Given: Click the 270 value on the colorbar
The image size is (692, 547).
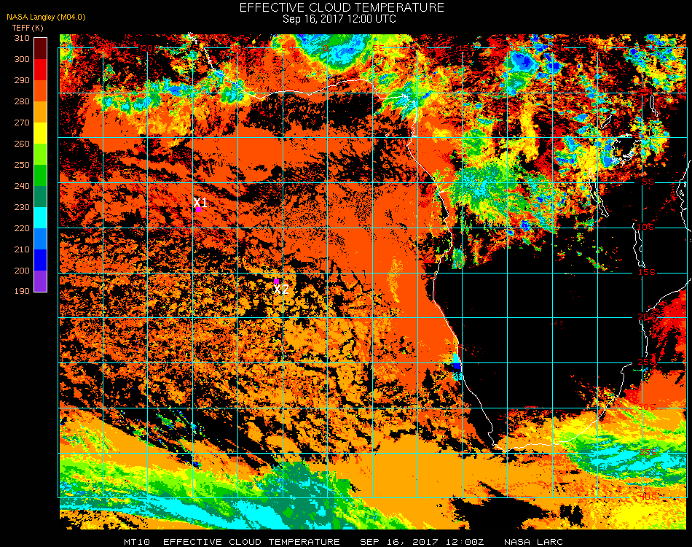Looking at the screenshot, I should (x=22, y=123).
